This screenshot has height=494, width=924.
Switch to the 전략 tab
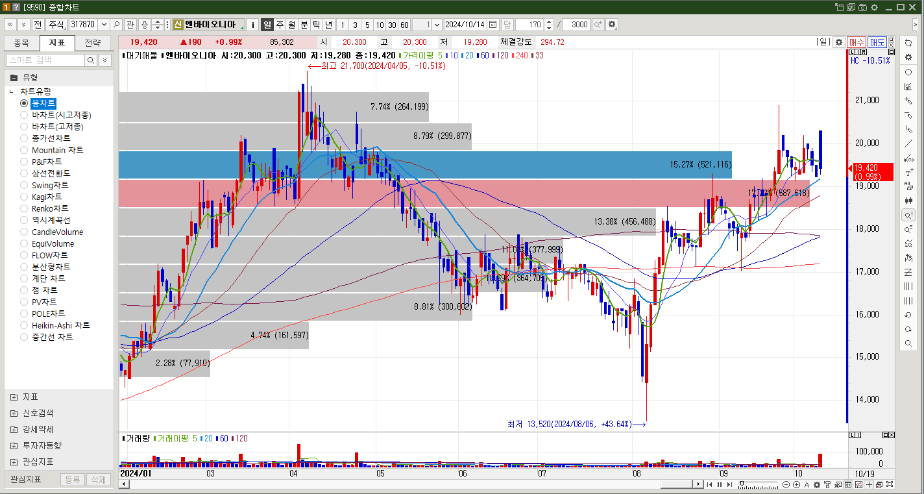[93, 43]
